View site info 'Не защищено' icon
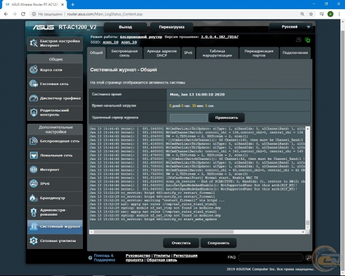This screenshot has height=276, width=345. [34, 14]
